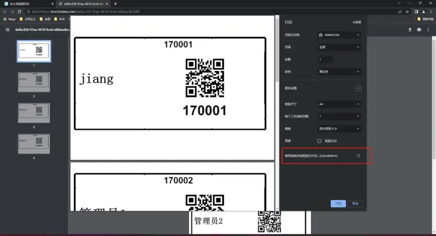Open the 公司云上 bookmark folder
Viewport: 436px width, 236px height.
coord(27,19)
